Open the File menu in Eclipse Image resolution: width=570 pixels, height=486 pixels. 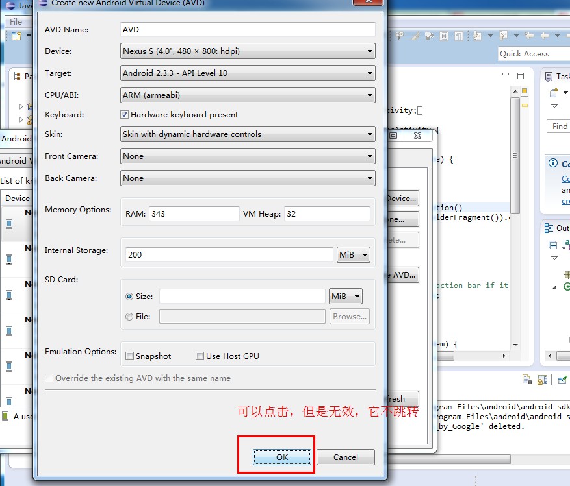click(x=16, y=21)
